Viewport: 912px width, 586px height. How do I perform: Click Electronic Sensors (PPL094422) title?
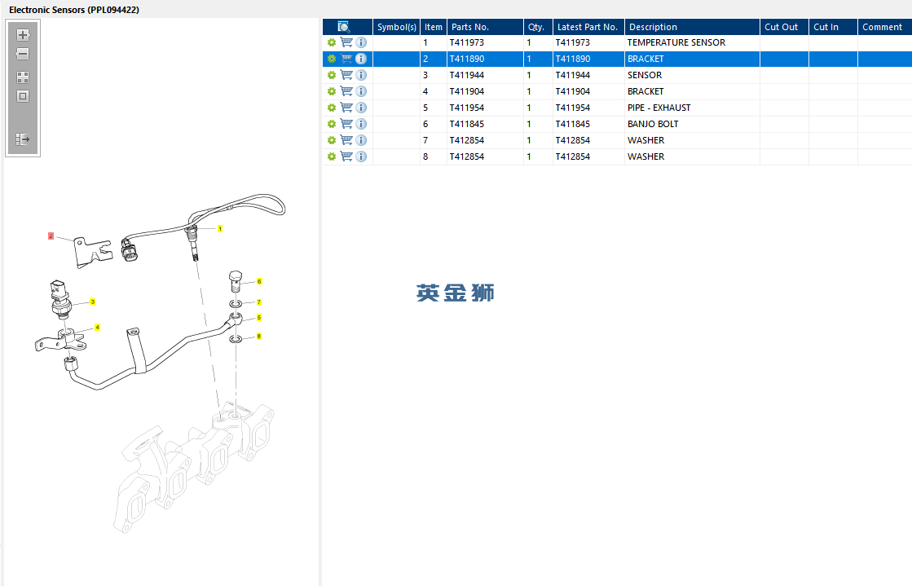(x=74, y=10)
